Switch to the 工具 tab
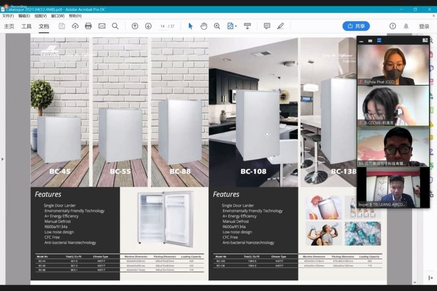 26,26
